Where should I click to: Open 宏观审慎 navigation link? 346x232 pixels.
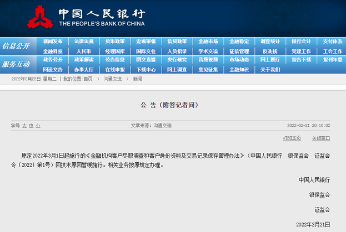146,42
